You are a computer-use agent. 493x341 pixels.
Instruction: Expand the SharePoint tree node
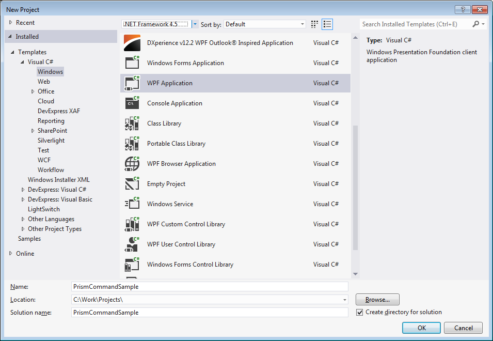33,131
